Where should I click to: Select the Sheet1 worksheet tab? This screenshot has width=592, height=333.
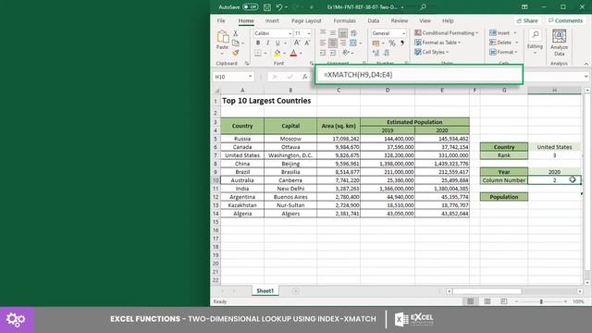[x=265, y=290]
